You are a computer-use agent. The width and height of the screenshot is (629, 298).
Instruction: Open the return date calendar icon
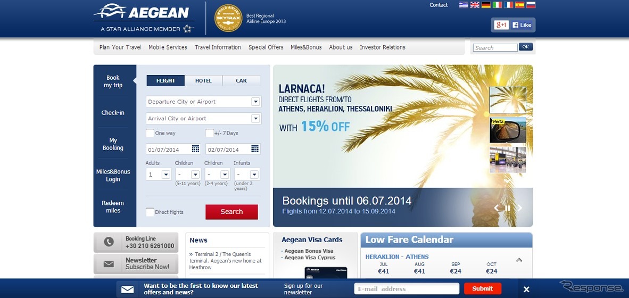click(x=255, y=149)
